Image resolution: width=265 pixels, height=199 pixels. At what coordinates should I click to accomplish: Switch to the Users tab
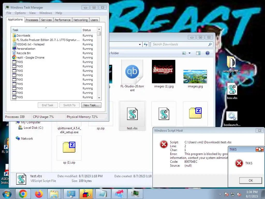pos(94,20)
